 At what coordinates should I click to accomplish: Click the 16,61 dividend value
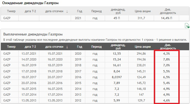(x=117, y=65)
